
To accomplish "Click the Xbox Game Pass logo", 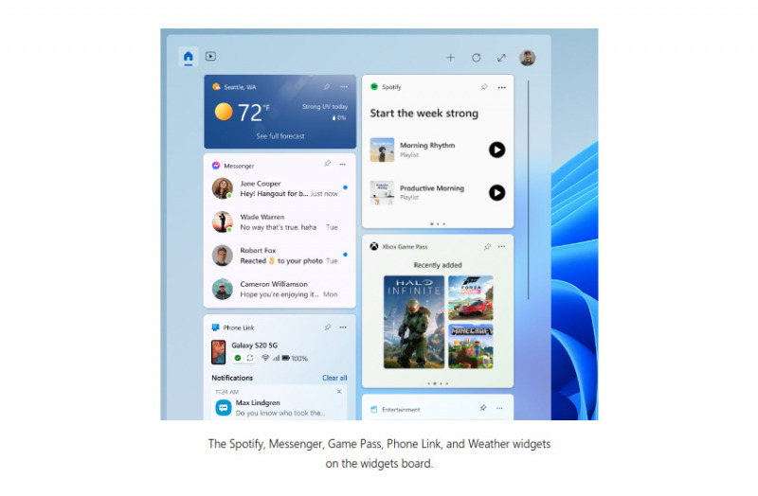I will tap(374, 246).
